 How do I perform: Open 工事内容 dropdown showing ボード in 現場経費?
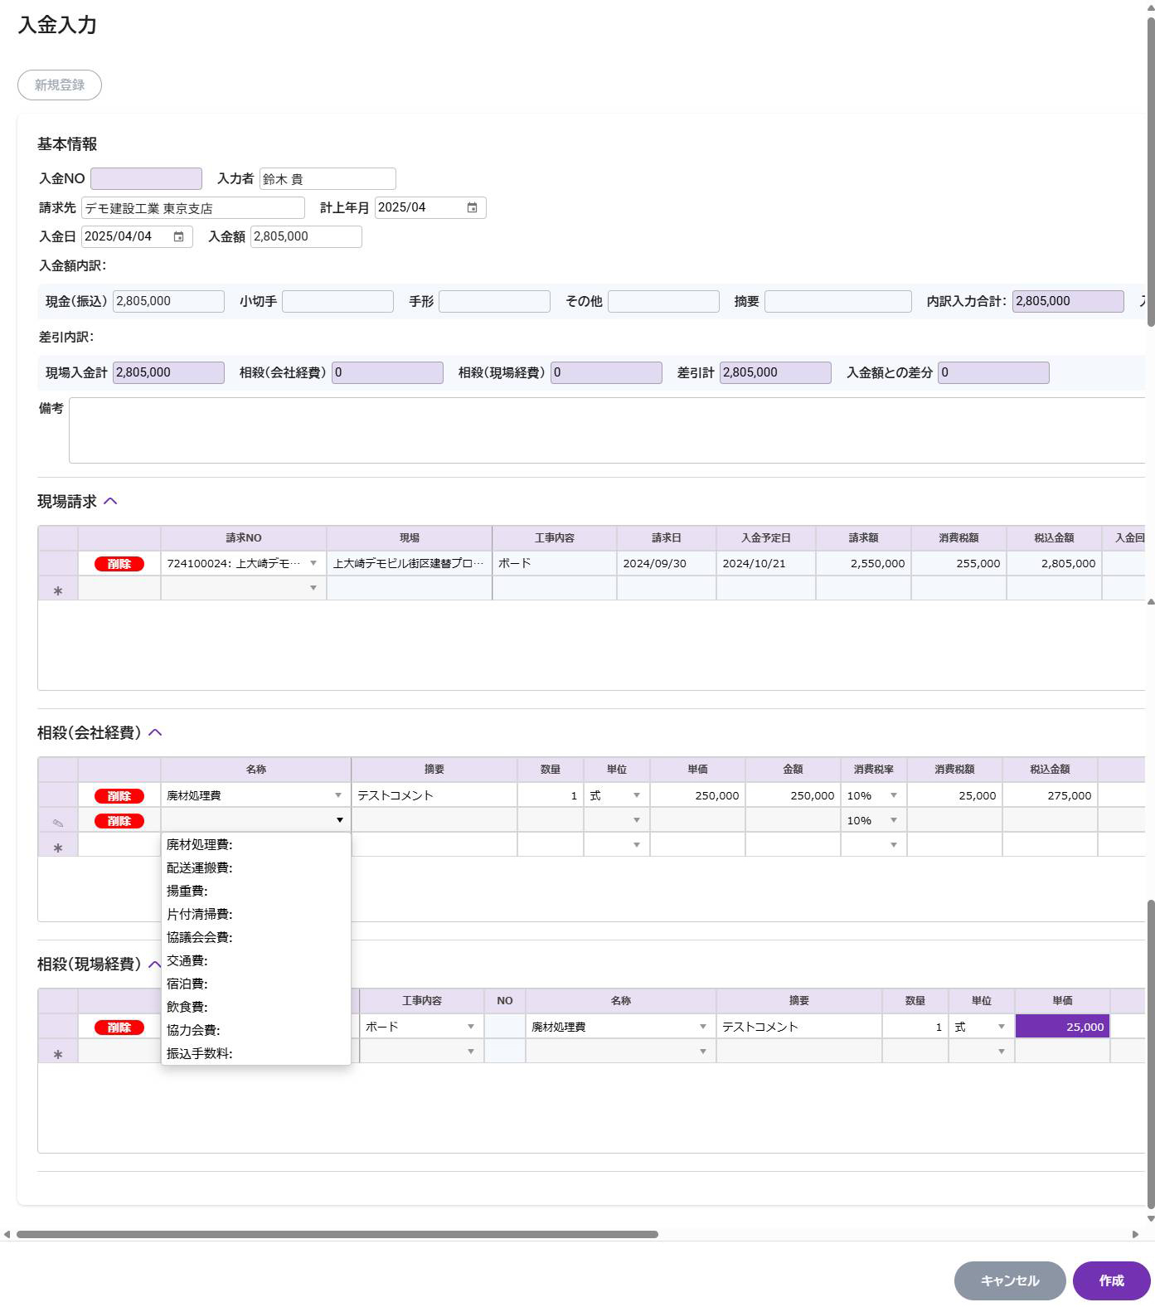pos(471,1027)
